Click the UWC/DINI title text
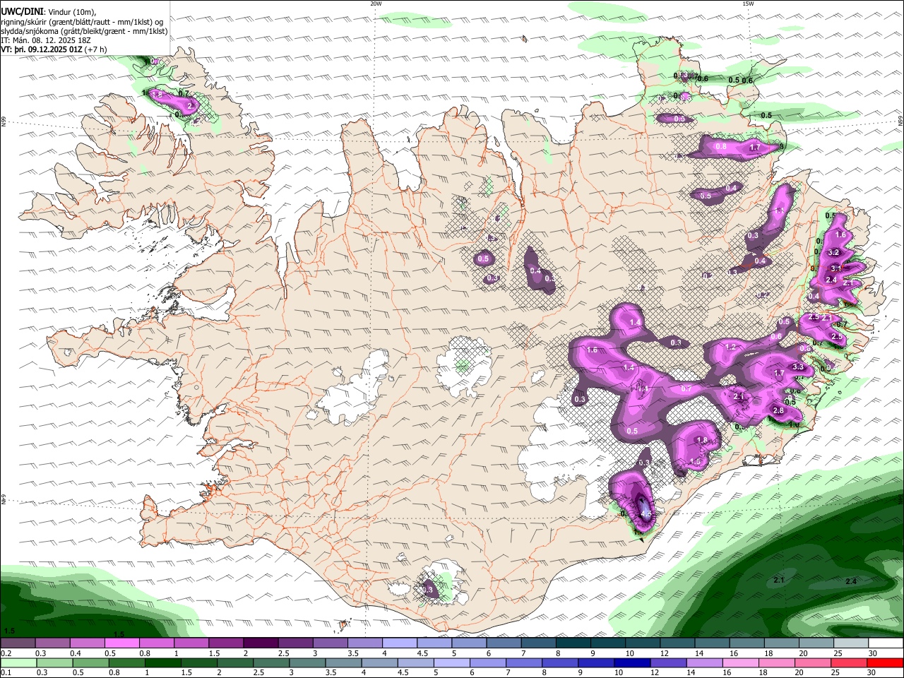904x678 pixels. click(21, 11)
